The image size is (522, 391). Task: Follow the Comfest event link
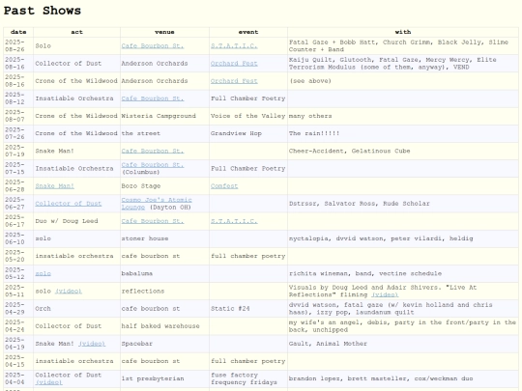point(224,186)
